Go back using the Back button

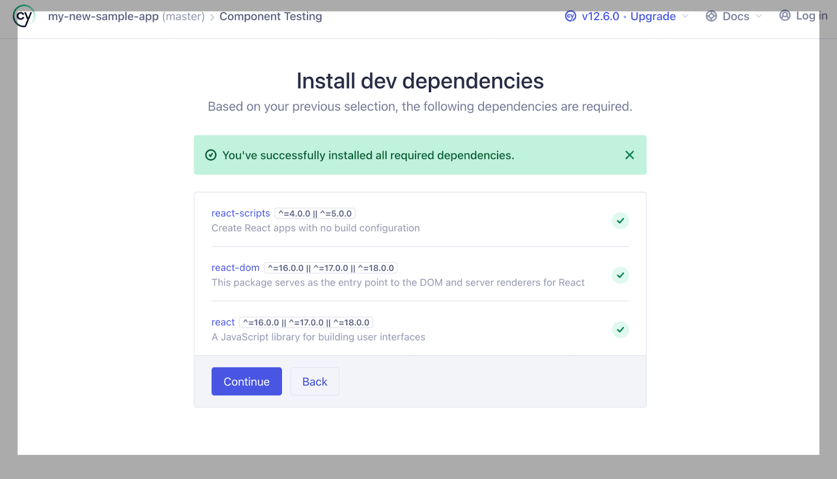click(314, 381)
